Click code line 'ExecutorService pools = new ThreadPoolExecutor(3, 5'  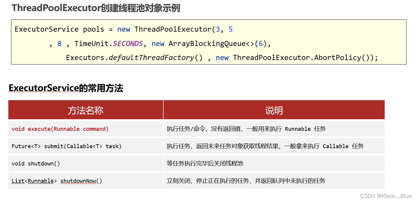(x=124, y=29)
